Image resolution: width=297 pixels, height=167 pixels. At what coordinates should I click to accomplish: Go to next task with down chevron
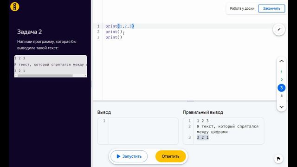click(282, 107)
